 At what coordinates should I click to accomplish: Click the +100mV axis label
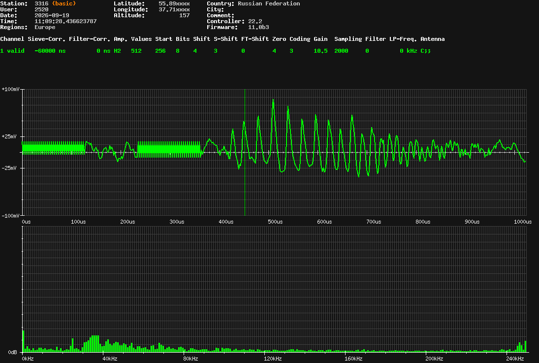click(x=10, y=89)
